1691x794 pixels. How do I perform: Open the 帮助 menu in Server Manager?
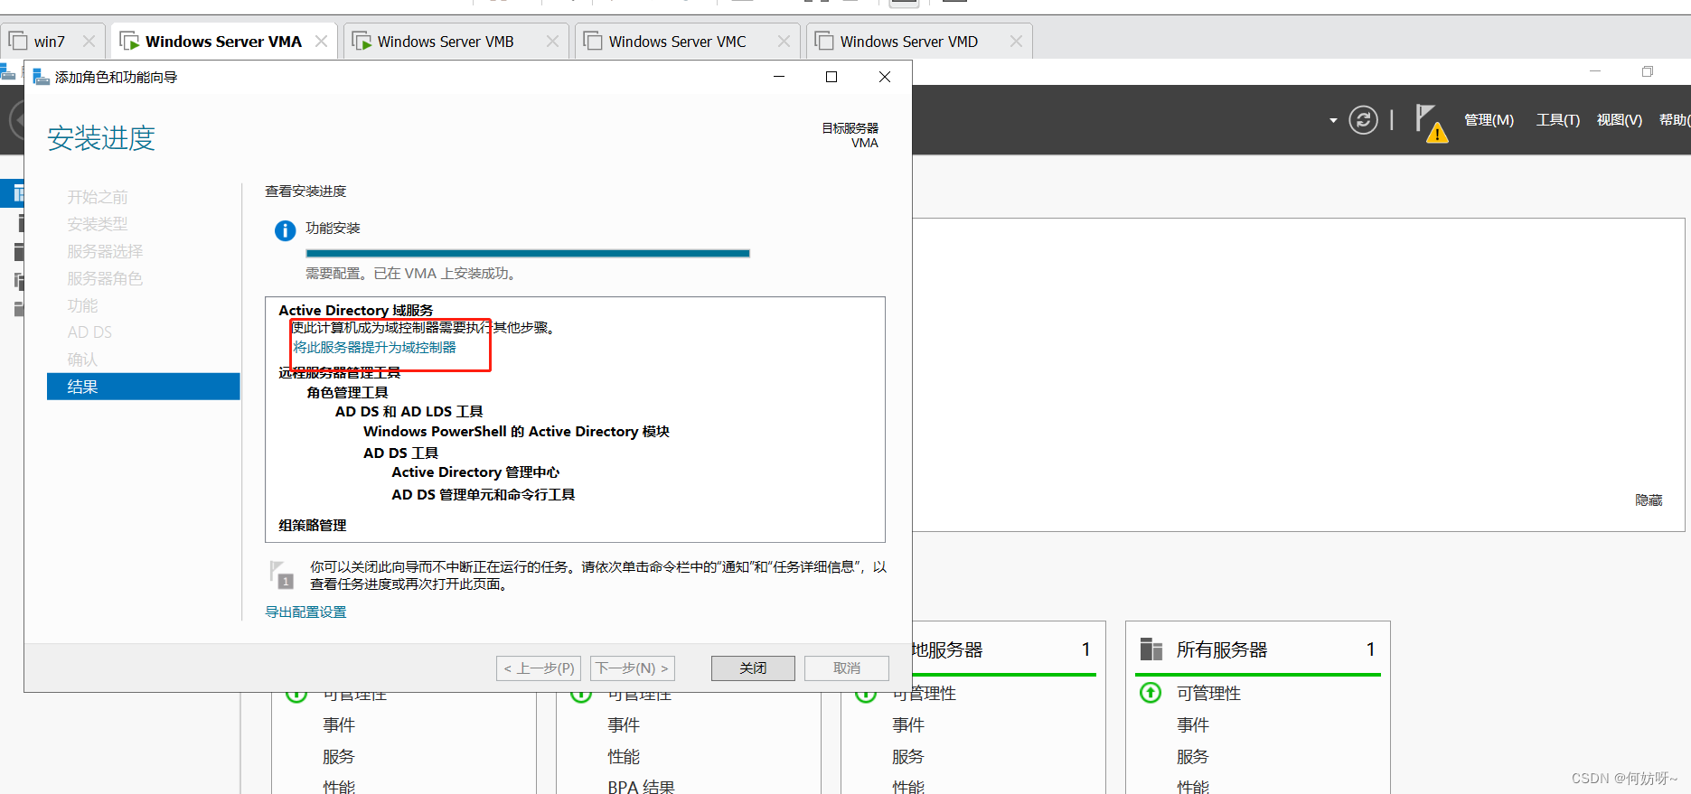[x=1674, y=120]
